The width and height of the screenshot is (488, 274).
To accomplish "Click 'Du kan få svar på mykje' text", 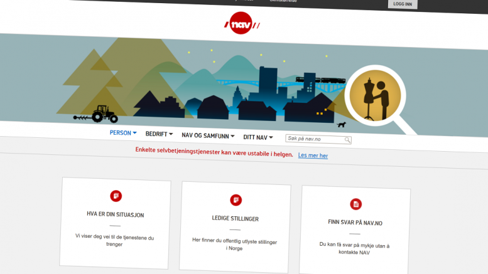I will point(354,248).
